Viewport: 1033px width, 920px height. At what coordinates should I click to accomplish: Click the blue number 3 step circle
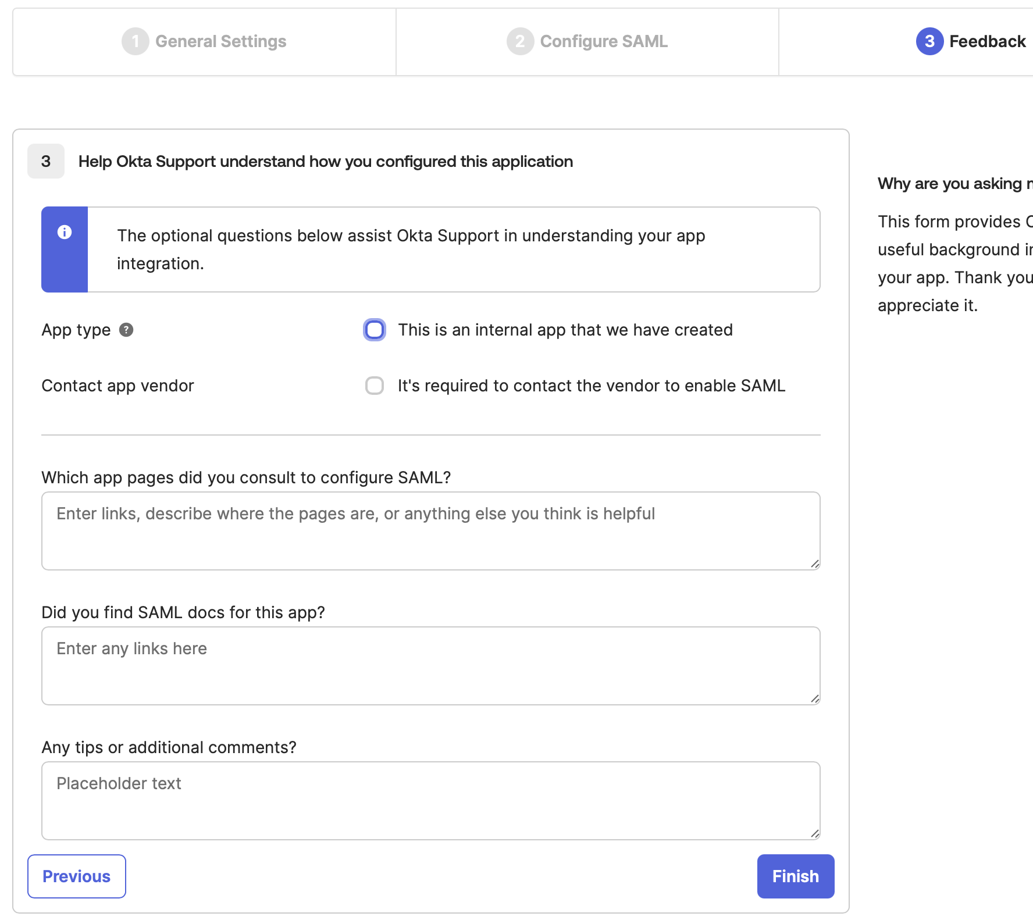coord(929,41)
